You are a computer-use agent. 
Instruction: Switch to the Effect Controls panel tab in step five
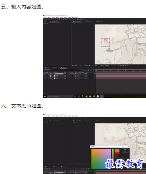point(55,21)
